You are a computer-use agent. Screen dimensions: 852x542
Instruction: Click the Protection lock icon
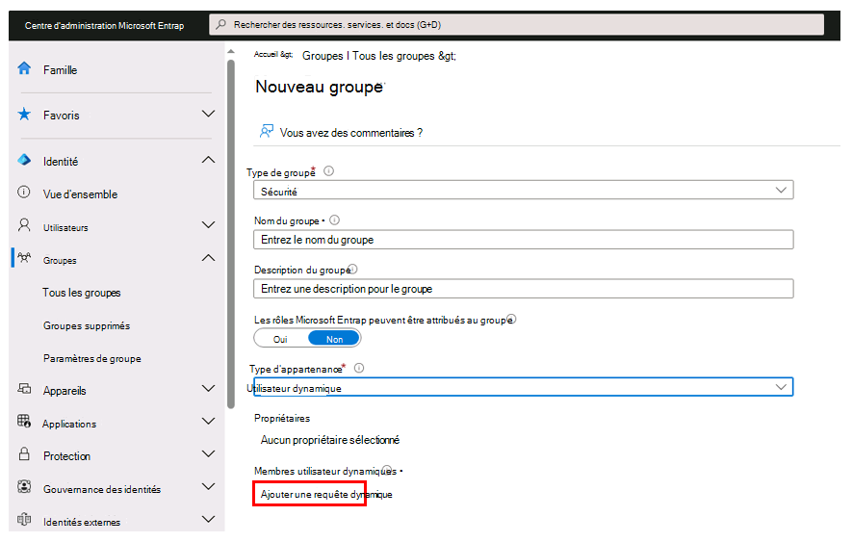point(24,454)
